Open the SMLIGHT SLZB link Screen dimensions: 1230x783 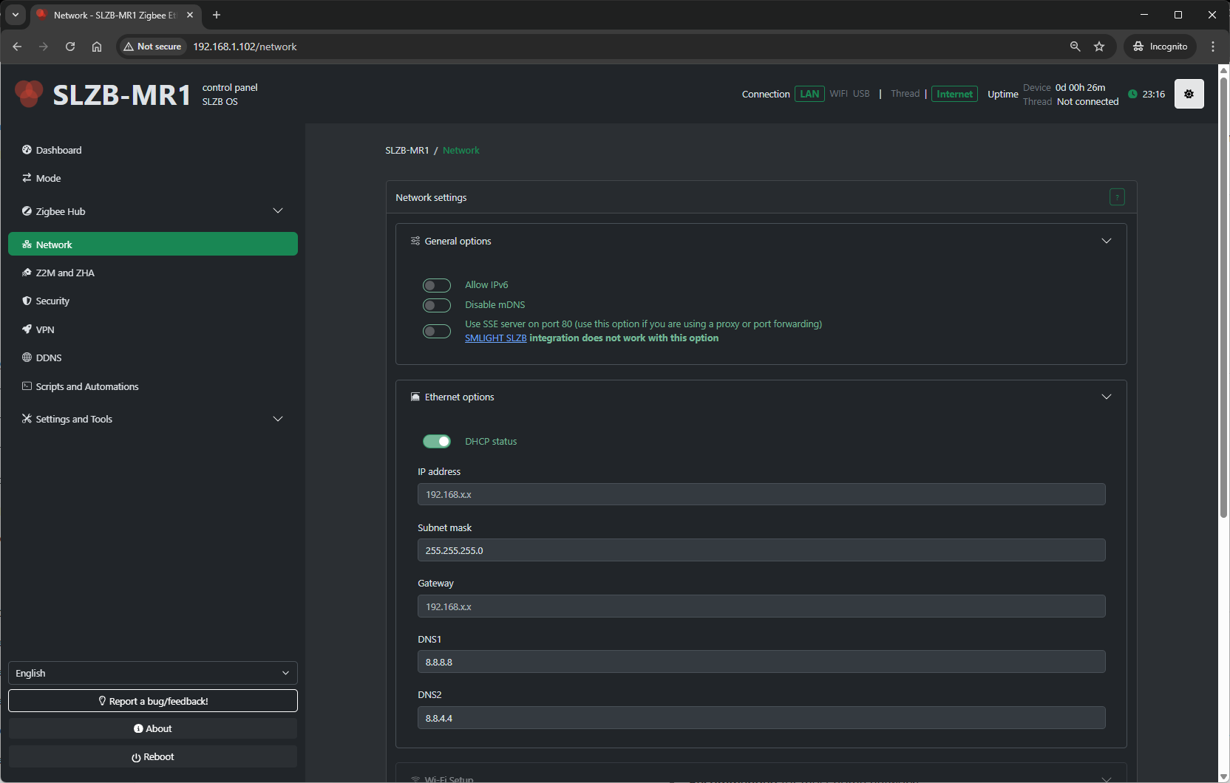tap(495, 338)
